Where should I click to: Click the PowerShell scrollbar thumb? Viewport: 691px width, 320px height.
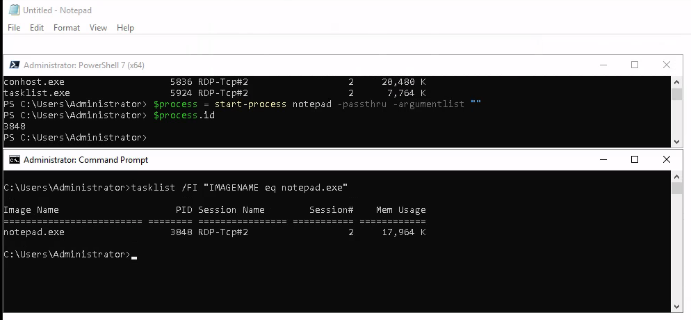click(676, 94)
